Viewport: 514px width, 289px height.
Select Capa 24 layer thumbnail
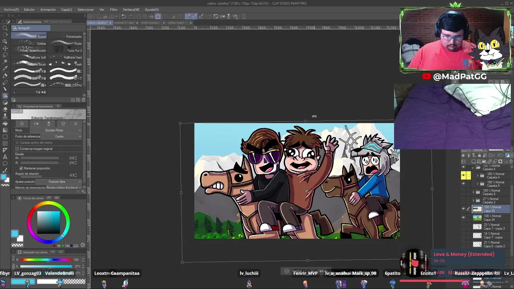point(477,218)
